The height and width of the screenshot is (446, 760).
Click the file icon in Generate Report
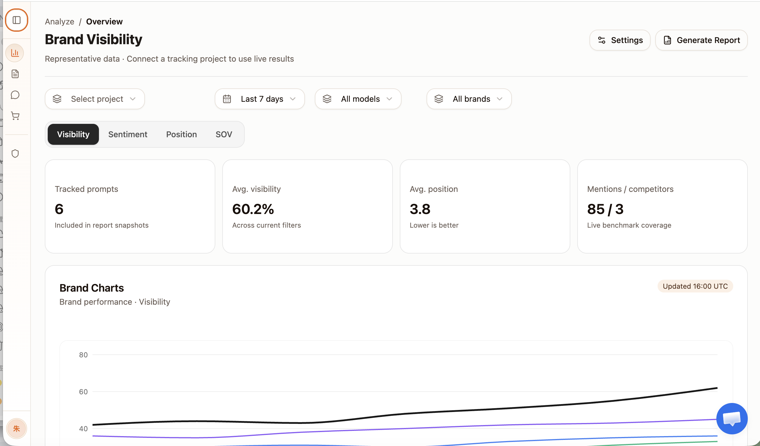coord(667,40)
